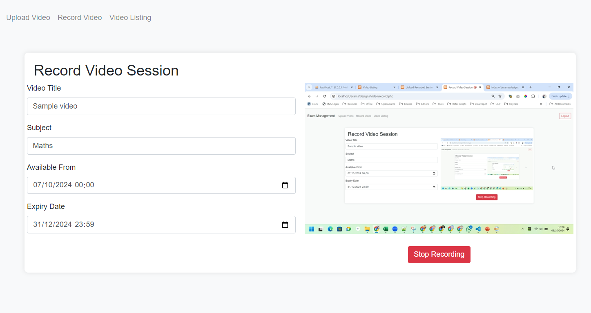This screenshot has height=313, width=591.
Task: Click the reload icon in the previewed browser
Action: (x=324, y=96)
